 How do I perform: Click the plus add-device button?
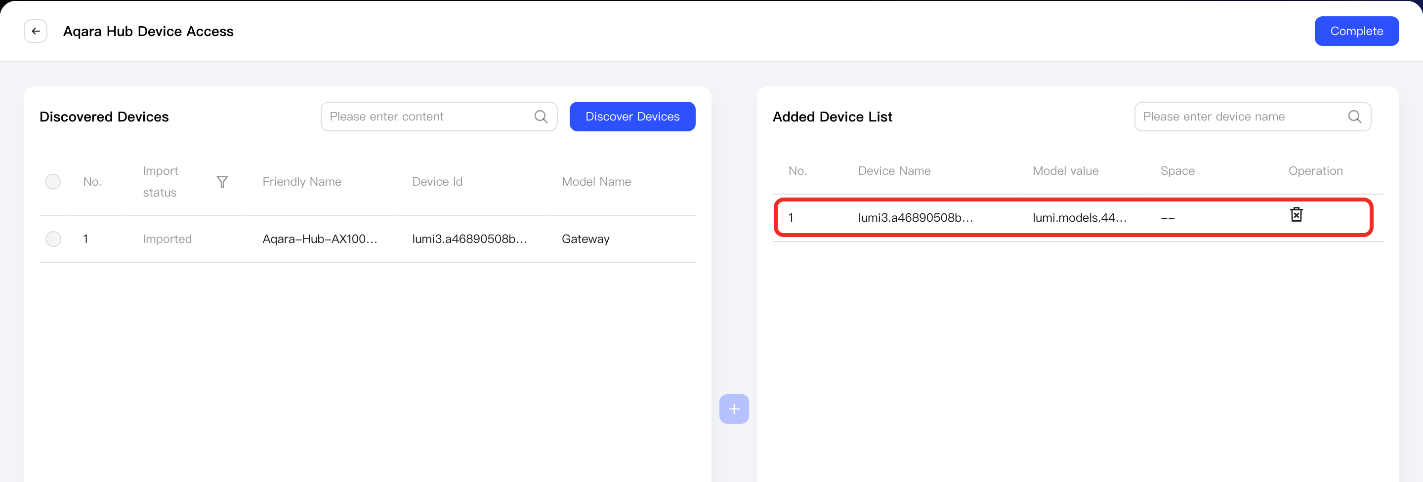(x=734, y=409)
